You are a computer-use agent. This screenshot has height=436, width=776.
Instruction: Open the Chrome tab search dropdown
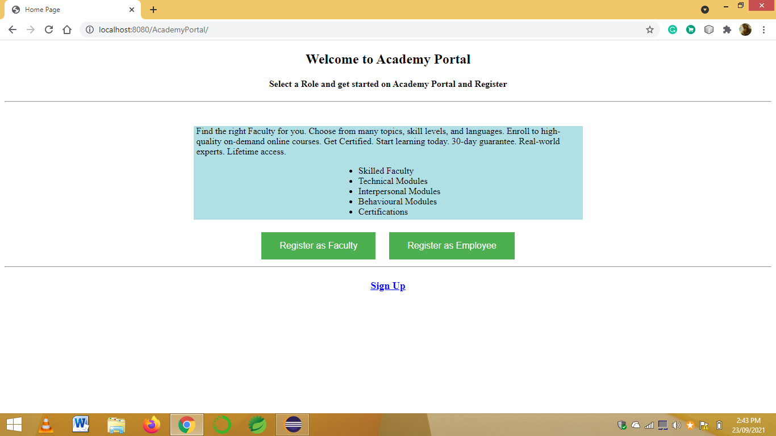pyautogui.click(x=705, y=10)
